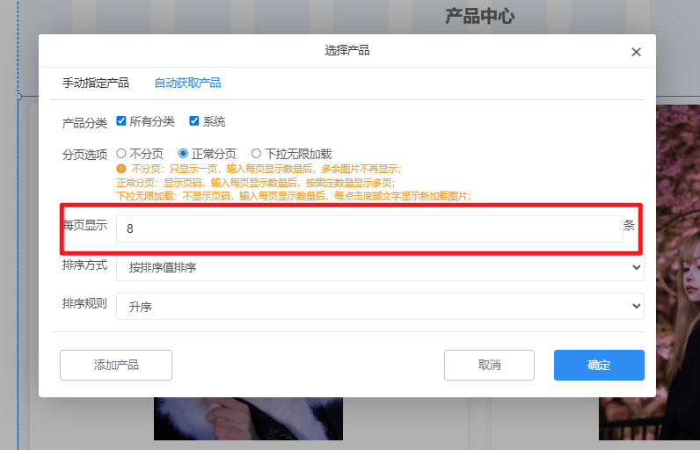Select the 下拉无限加载 radio option

[256, 154]
